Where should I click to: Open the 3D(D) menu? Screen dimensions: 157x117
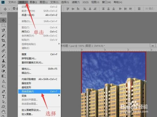[x=85, y=2]
